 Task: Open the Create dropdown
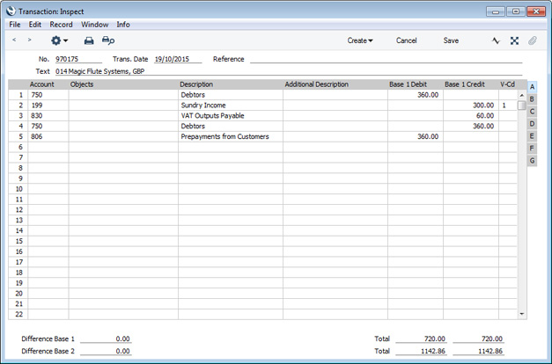point(360,40)
